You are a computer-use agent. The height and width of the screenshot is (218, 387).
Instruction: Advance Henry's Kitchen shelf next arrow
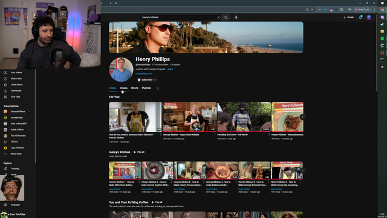tap(302, 171)
